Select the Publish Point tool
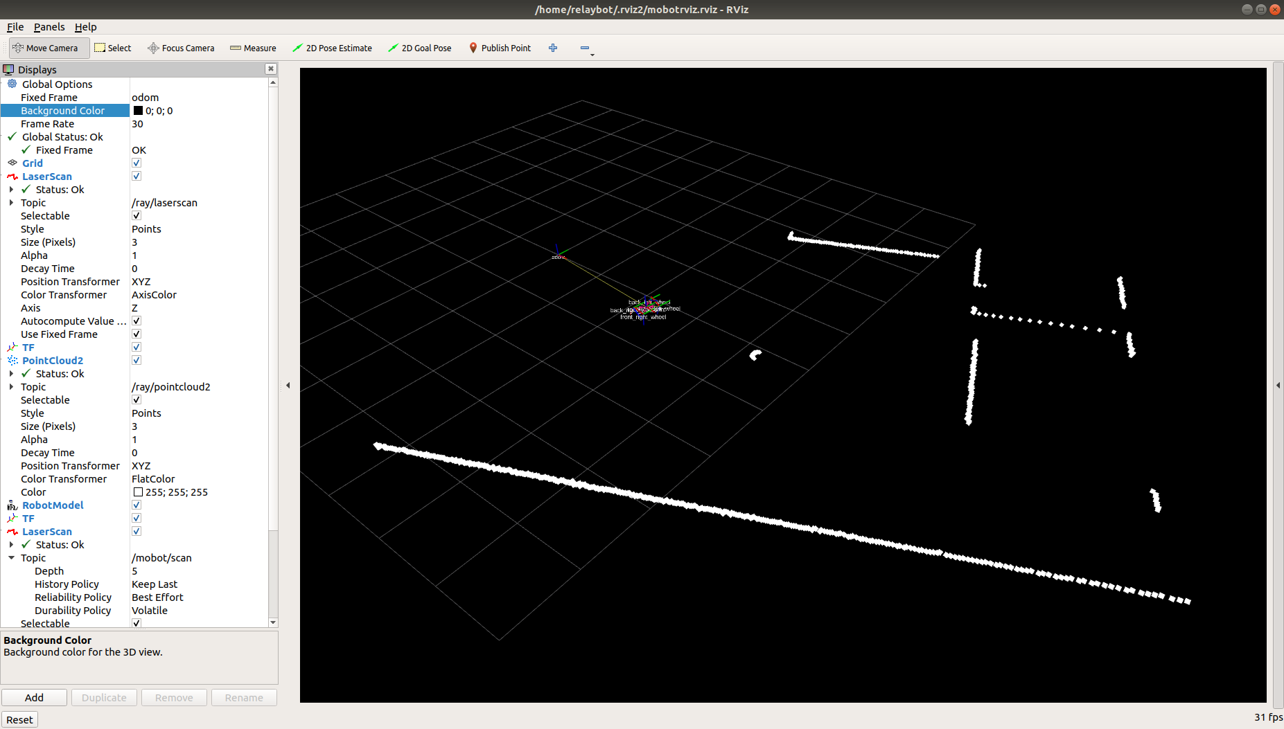 [x=500, y=48]
